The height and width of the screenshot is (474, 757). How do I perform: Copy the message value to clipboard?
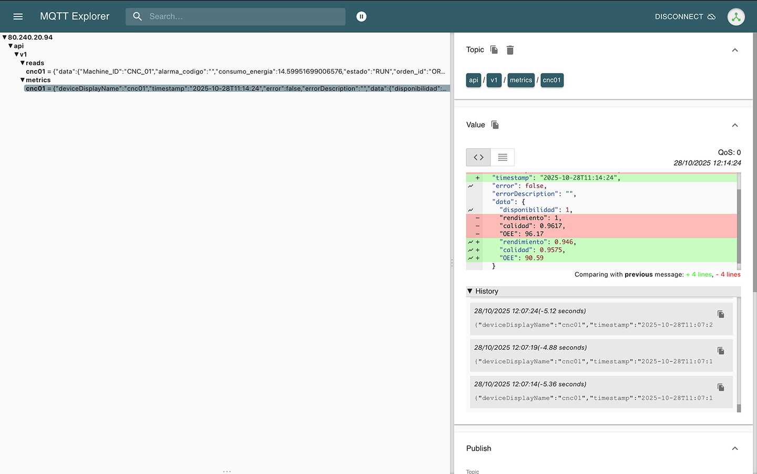[495, 125]
